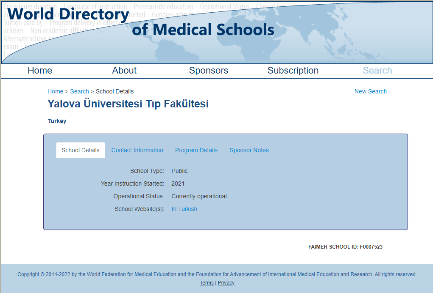
Task: Follow the Home breadcrumb link
Action: click(x=55, y=91)
